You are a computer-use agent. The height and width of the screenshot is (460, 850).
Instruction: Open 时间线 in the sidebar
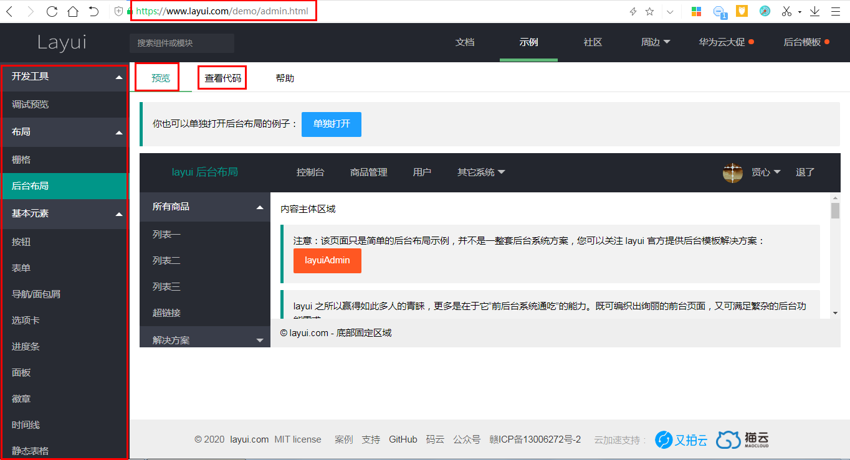coord(65,425)
